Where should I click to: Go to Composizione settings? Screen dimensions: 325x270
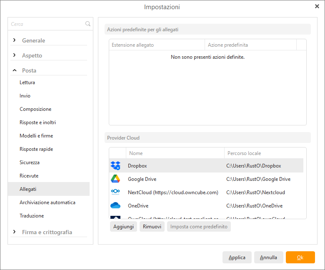point(35,109)
